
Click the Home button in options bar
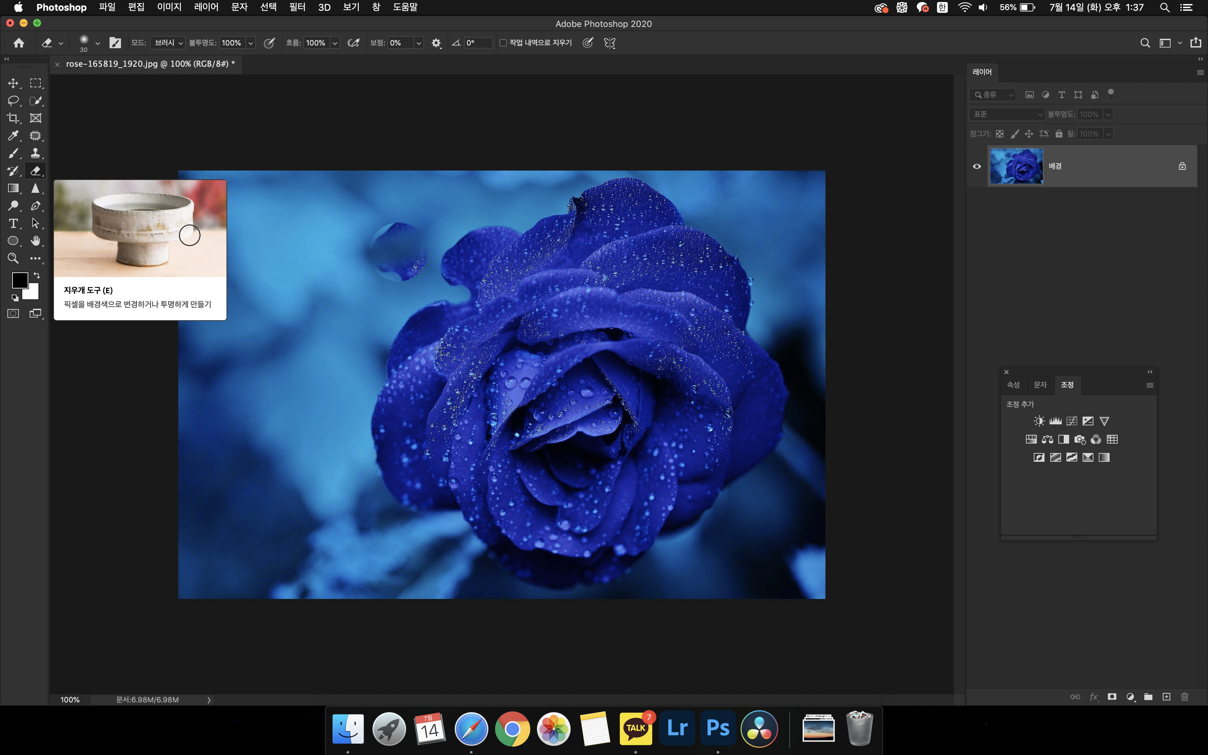point(19,43)
